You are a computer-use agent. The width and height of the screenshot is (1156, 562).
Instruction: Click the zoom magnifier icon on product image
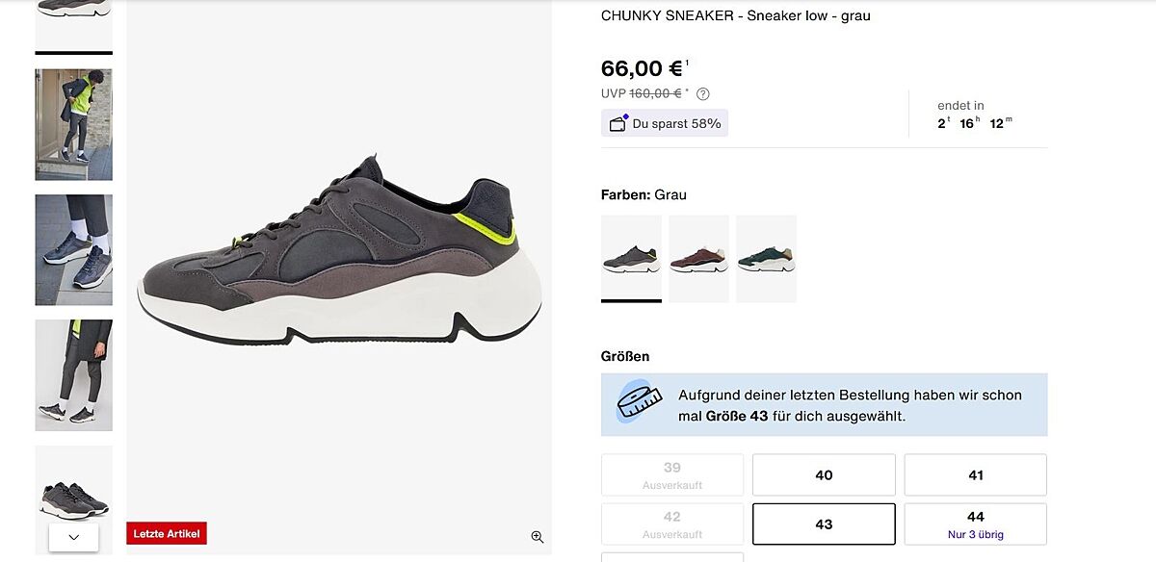(538, 537)
